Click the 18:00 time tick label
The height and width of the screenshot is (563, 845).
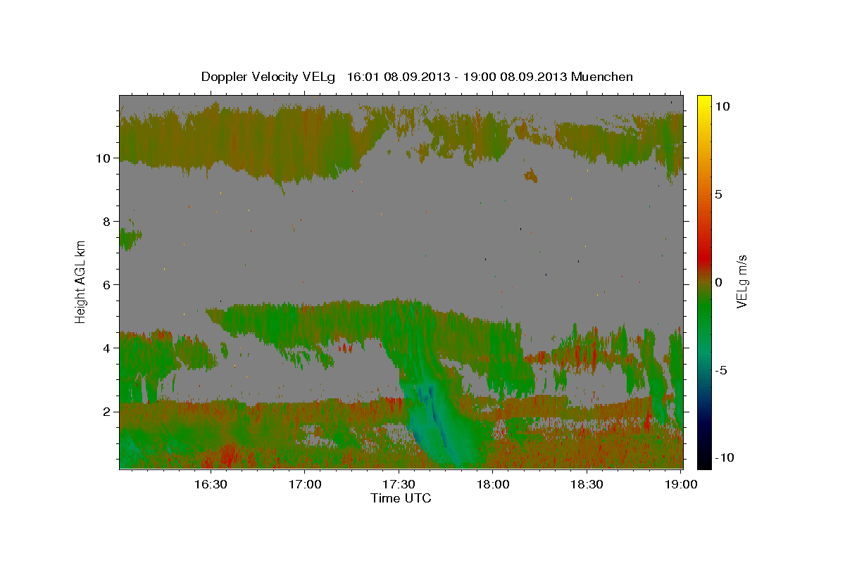[493, 485]
